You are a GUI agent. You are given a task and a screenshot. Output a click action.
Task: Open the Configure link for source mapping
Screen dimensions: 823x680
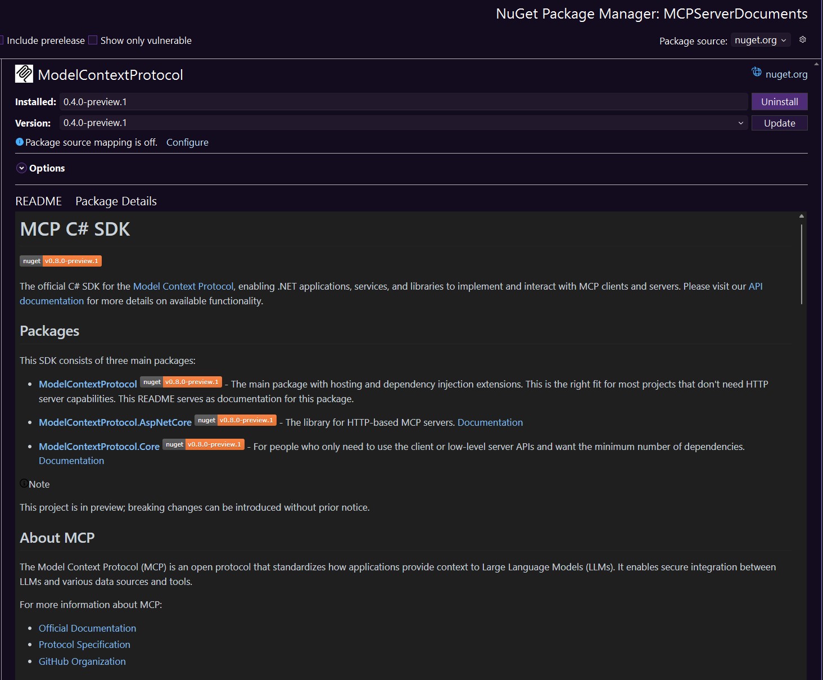click(x=187, y=142)
